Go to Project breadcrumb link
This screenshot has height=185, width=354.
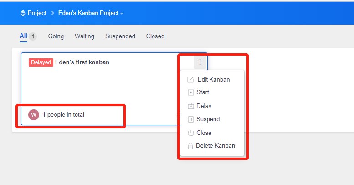coord(37,13)
